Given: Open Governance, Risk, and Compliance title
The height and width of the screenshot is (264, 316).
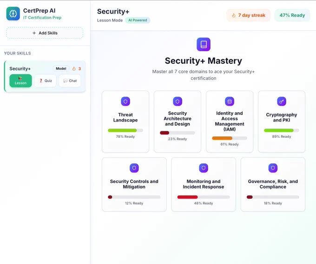Looking at the screenshot, I should (273, 184).
